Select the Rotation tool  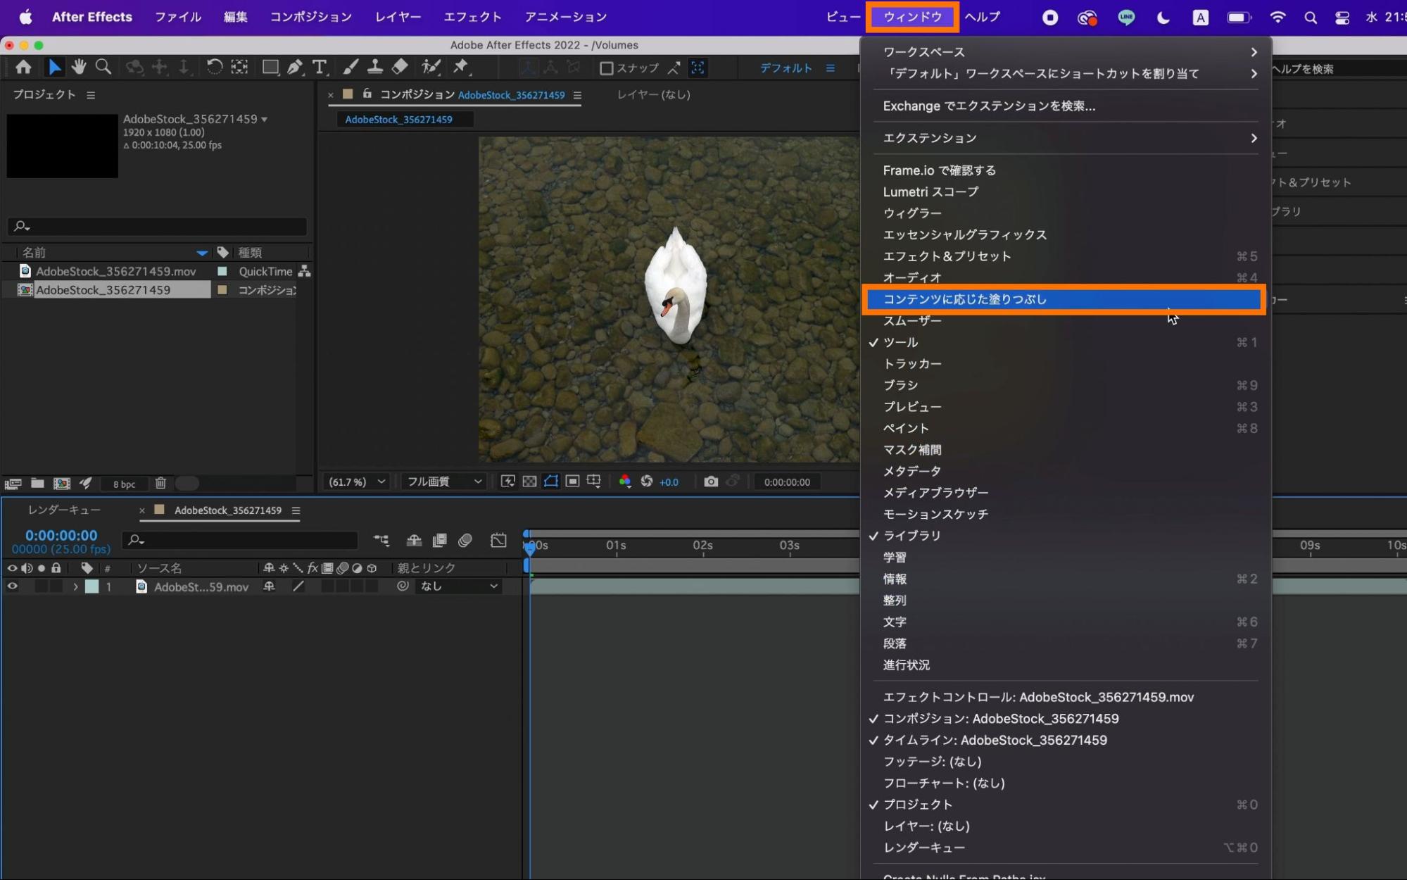tap(214, 67)
